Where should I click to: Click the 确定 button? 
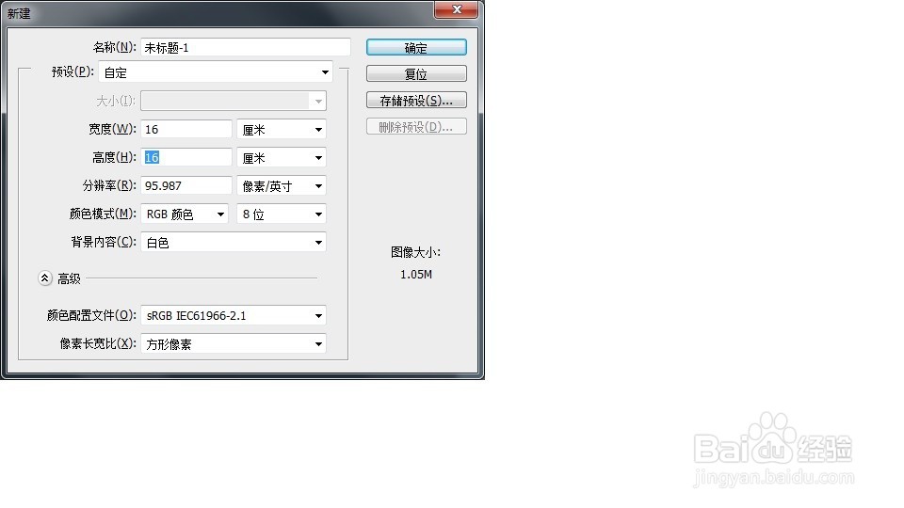pos(416,48)
